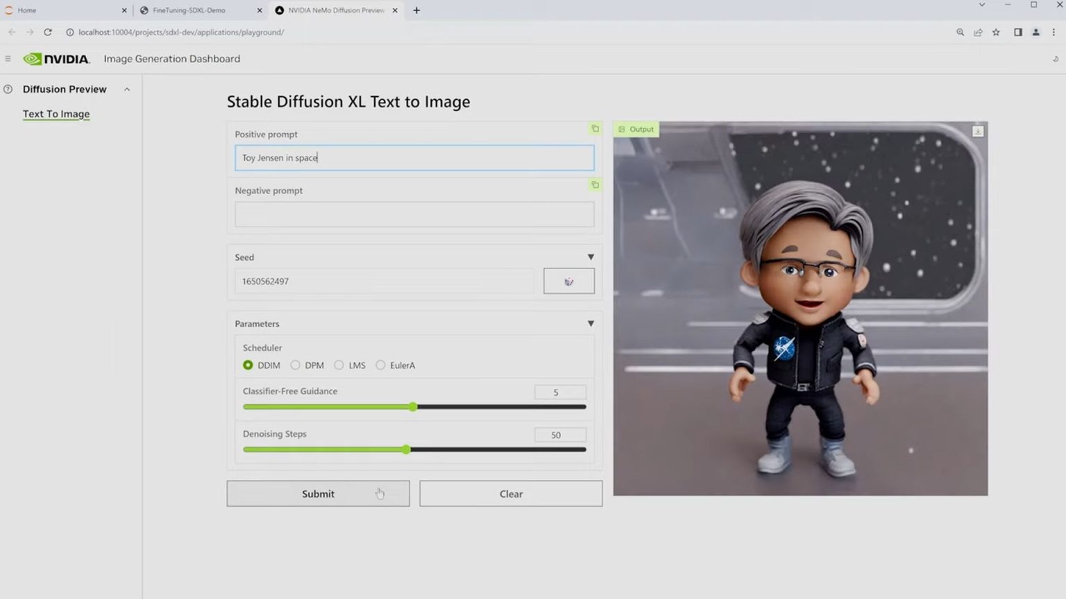Screen dimensions: 1066x599
Task: Click the Output panel icon
Action: (x=623, y=129)
